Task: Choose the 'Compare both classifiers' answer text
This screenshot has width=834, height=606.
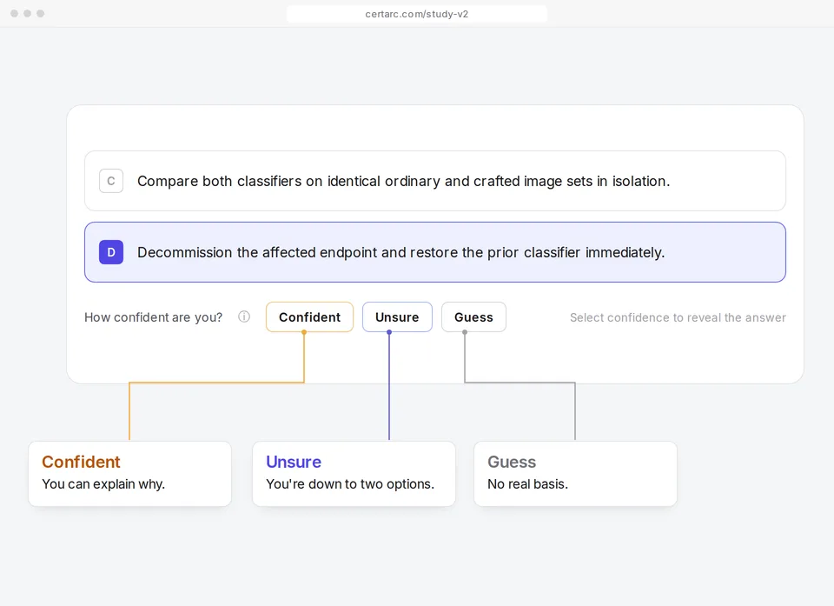Action: [x=404, y=181]
